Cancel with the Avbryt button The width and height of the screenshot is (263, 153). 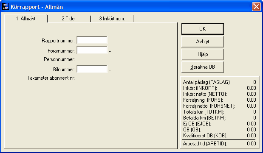(202, 42)
